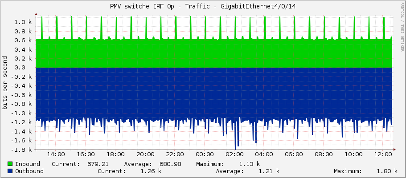Click the 10:00 time axis label
The height and width of the screenshot is (178, 406).
click(x=353, y=155)
